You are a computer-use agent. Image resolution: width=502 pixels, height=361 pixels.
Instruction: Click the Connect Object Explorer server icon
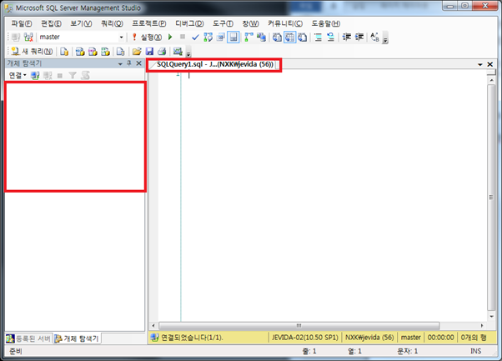pos(35,76)
